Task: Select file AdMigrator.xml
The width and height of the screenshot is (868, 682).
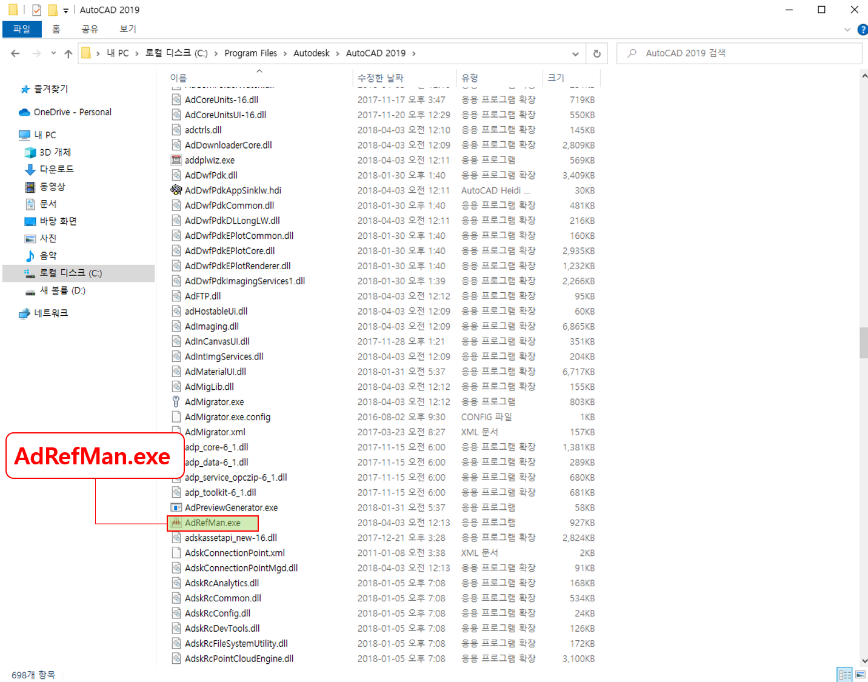Action: pyautogui.click(x=215, y=432)
